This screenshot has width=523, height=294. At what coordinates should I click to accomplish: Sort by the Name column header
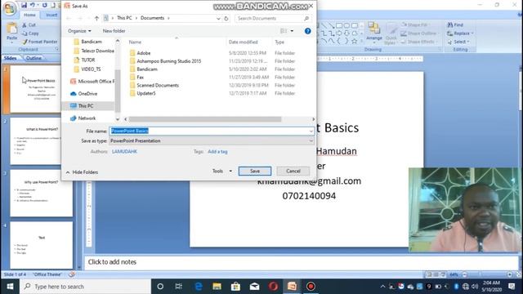click(x=135, y=42)
